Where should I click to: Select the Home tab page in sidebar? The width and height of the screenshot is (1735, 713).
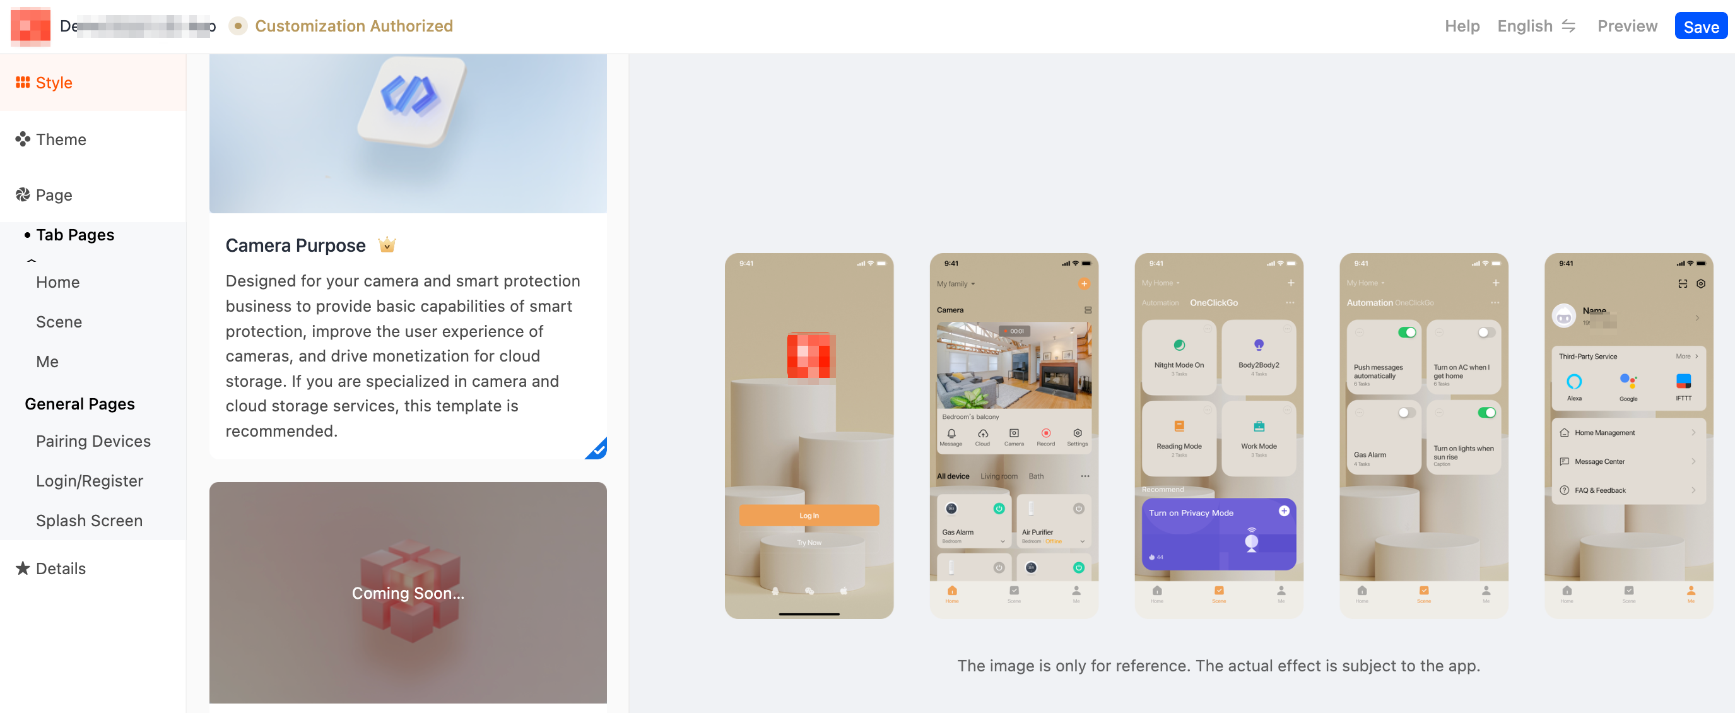point(57,282)
